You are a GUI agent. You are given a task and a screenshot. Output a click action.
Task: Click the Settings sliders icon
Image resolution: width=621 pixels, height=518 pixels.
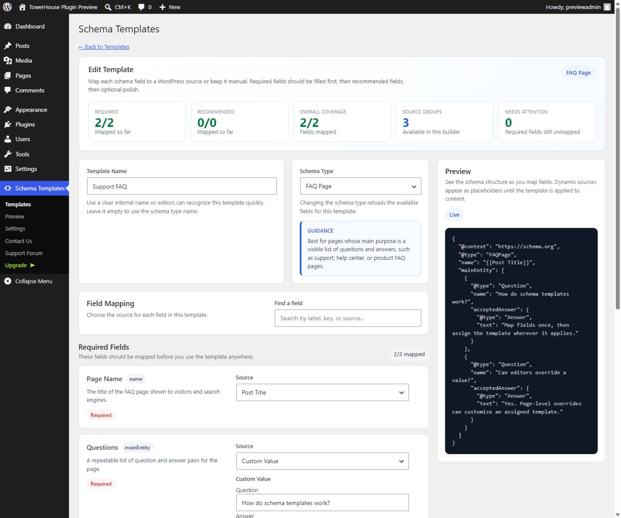(8, 169)
